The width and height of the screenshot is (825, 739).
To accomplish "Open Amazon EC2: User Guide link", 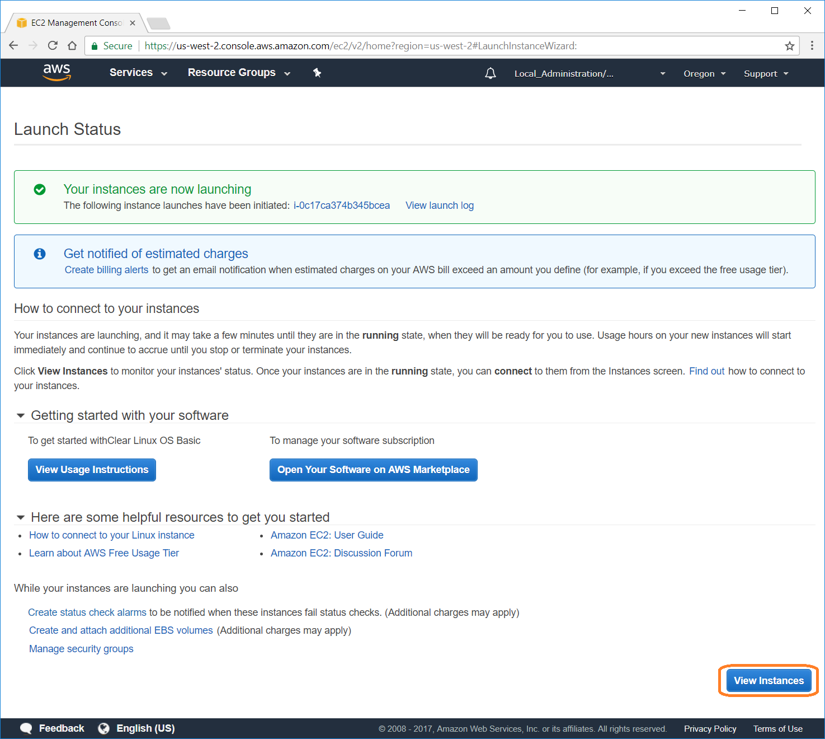I will tap(327, 535).
